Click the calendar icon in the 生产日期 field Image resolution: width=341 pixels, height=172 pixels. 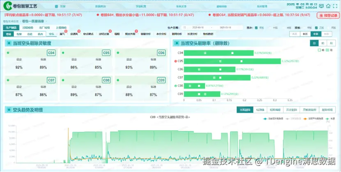coord(184,28)
